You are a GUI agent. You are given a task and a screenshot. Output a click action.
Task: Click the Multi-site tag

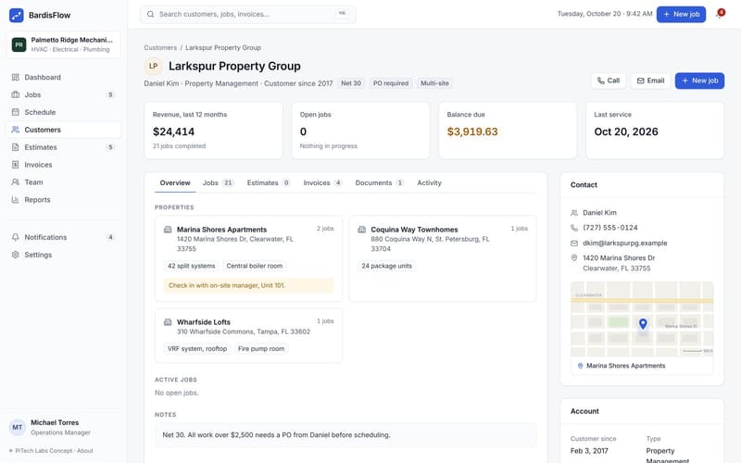pyautogui.click(x=434, y=83)
